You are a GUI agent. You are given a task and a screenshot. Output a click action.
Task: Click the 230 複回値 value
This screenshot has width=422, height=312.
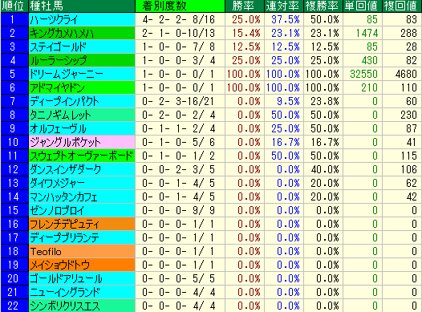[409, 115]
